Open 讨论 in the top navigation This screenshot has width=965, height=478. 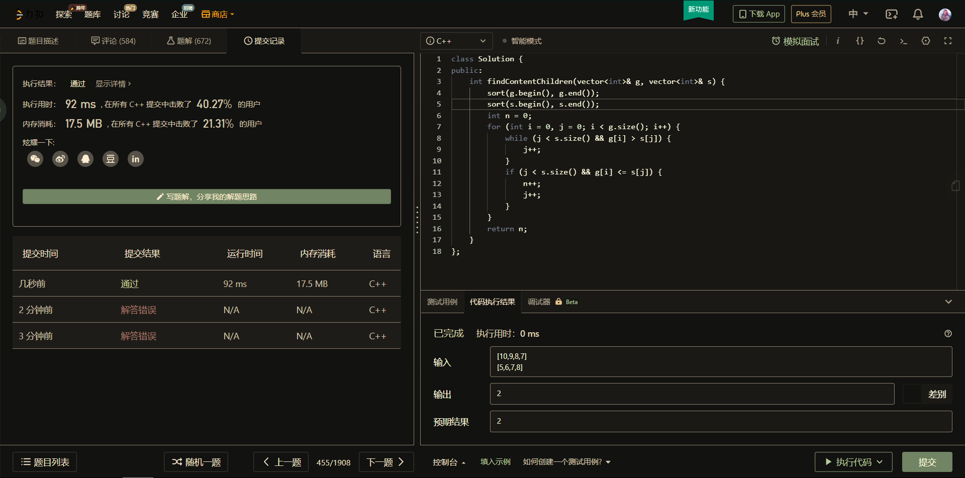121,14
